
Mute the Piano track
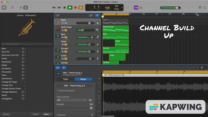tap(63, 23)
